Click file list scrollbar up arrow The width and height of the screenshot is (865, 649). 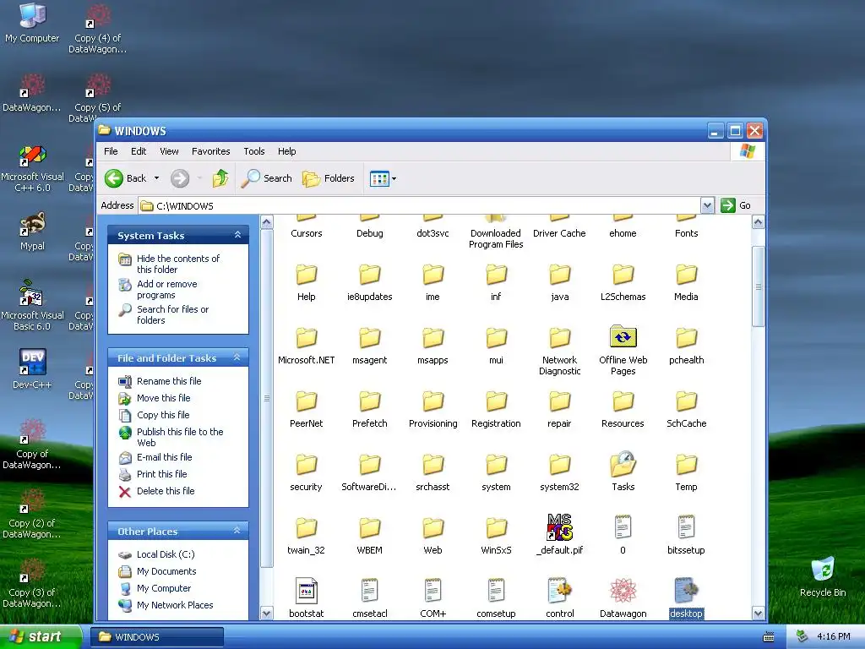pos(758,222)
